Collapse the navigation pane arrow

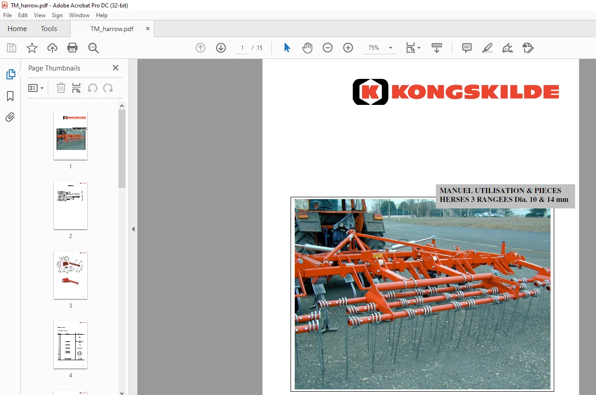pos(133,229)
